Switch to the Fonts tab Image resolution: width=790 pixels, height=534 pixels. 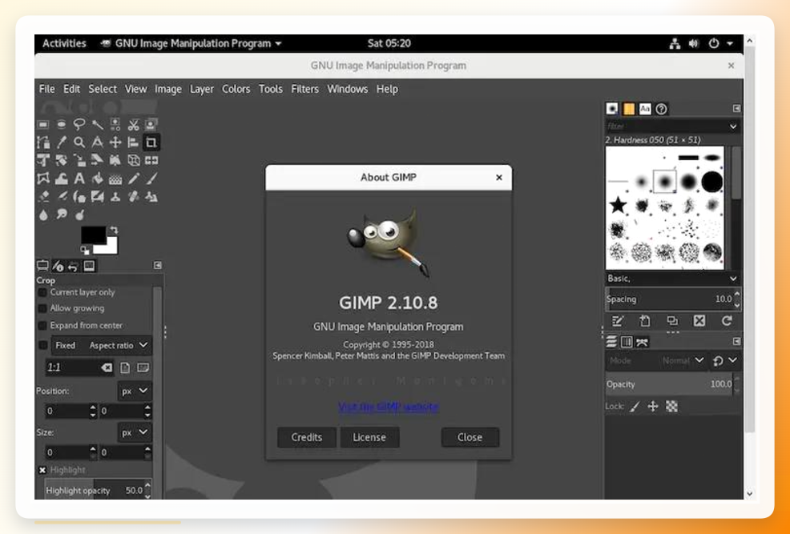(x=645, y=109)
